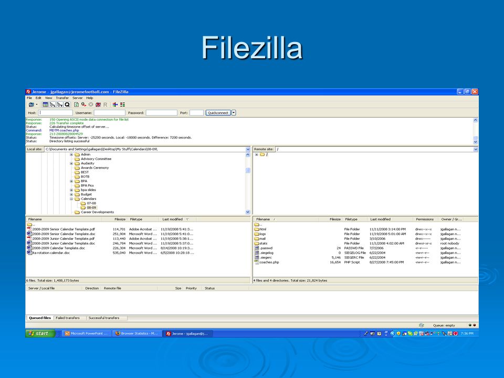Open the Local site path dropdown
The image size is (504, 378).
248,149
